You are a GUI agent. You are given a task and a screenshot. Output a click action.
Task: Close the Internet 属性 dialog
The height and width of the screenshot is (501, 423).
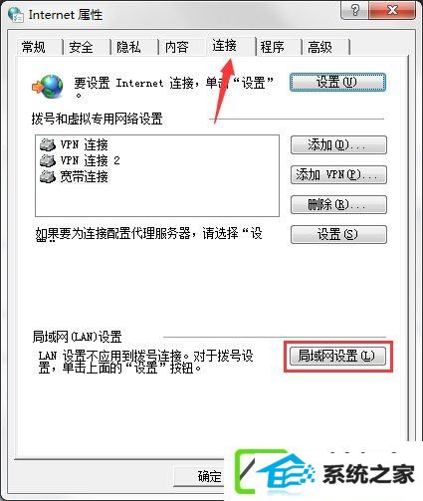[392, 11]
